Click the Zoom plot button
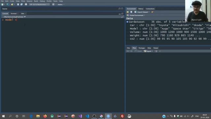Image resolution: width=211 pixels, height=119 pixels. (x=138, y=51)
